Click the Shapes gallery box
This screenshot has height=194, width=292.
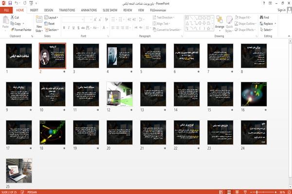tap(199, 23)
